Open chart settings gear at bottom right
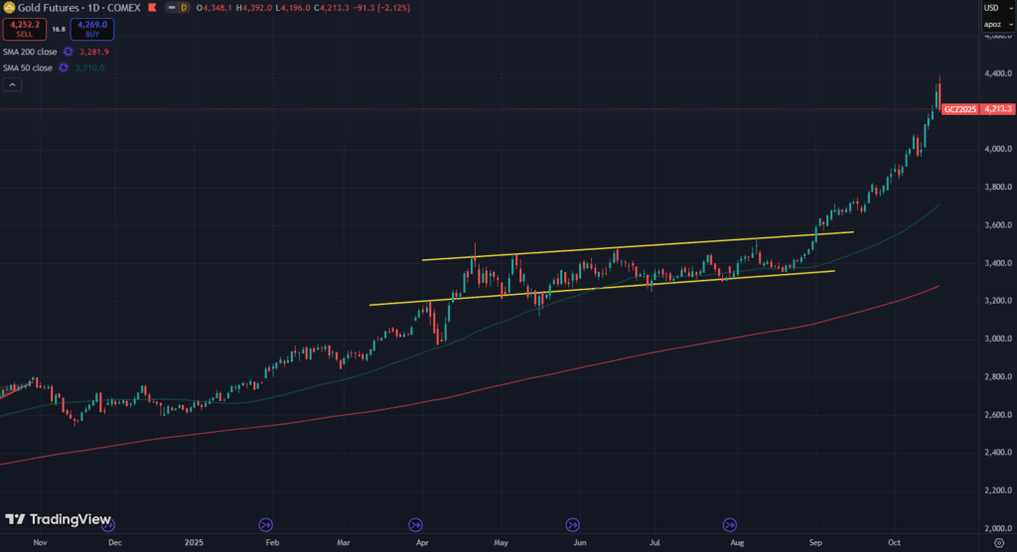Viewport: 1017px width, 552px height. 998,543
